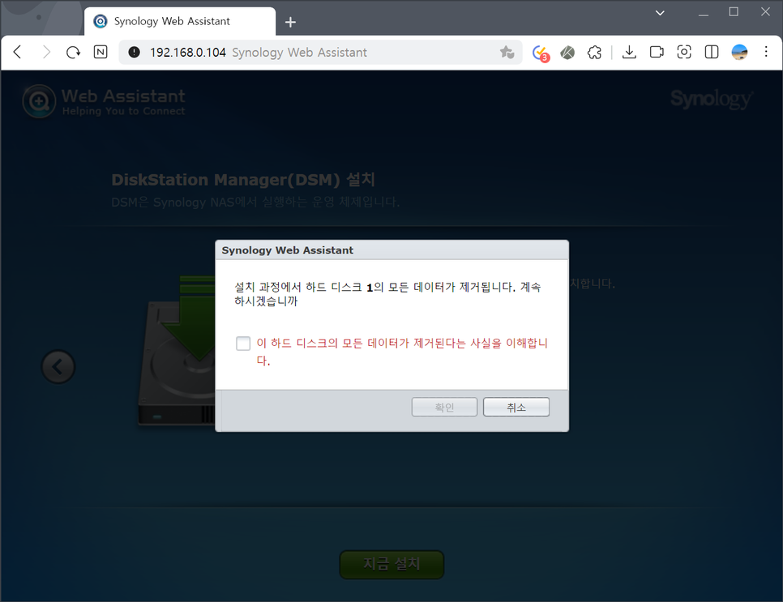Open the screen recording icon in the toolbar
This screenshot has width=783, height=602.
point(657,52)
